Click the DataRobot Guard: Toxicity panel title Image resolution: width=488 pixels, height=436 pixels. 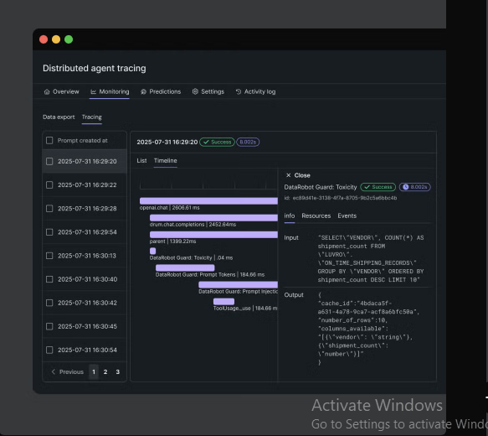(x=321, y=187)
